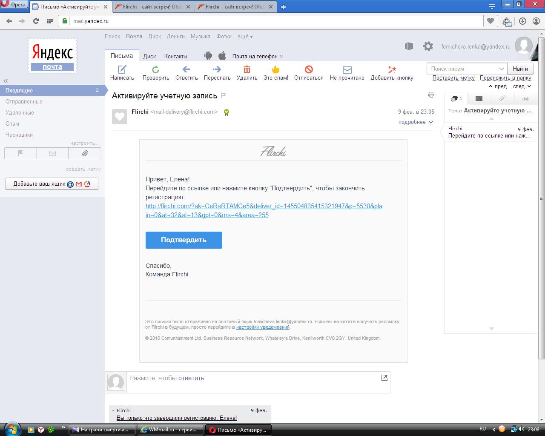545x436 pixels.
Task: Open Android mobile app icon
Action: click(208, 56)
